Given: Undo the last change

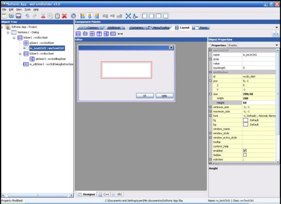Looking at the screenshot, I should point(27,16).
